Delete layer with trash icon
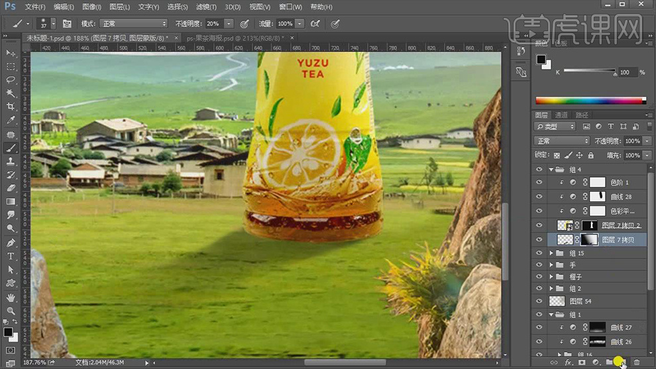Viewport: 656px width, 369px height. [637, 362]
